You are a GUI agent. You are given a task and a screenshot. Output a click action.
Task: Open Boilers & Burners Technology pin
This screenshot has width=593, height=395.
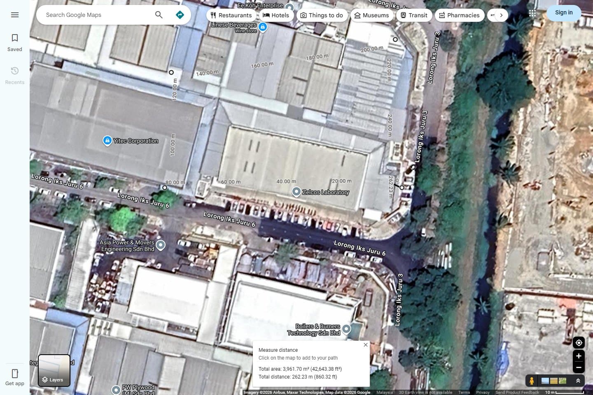coord(346,329)
